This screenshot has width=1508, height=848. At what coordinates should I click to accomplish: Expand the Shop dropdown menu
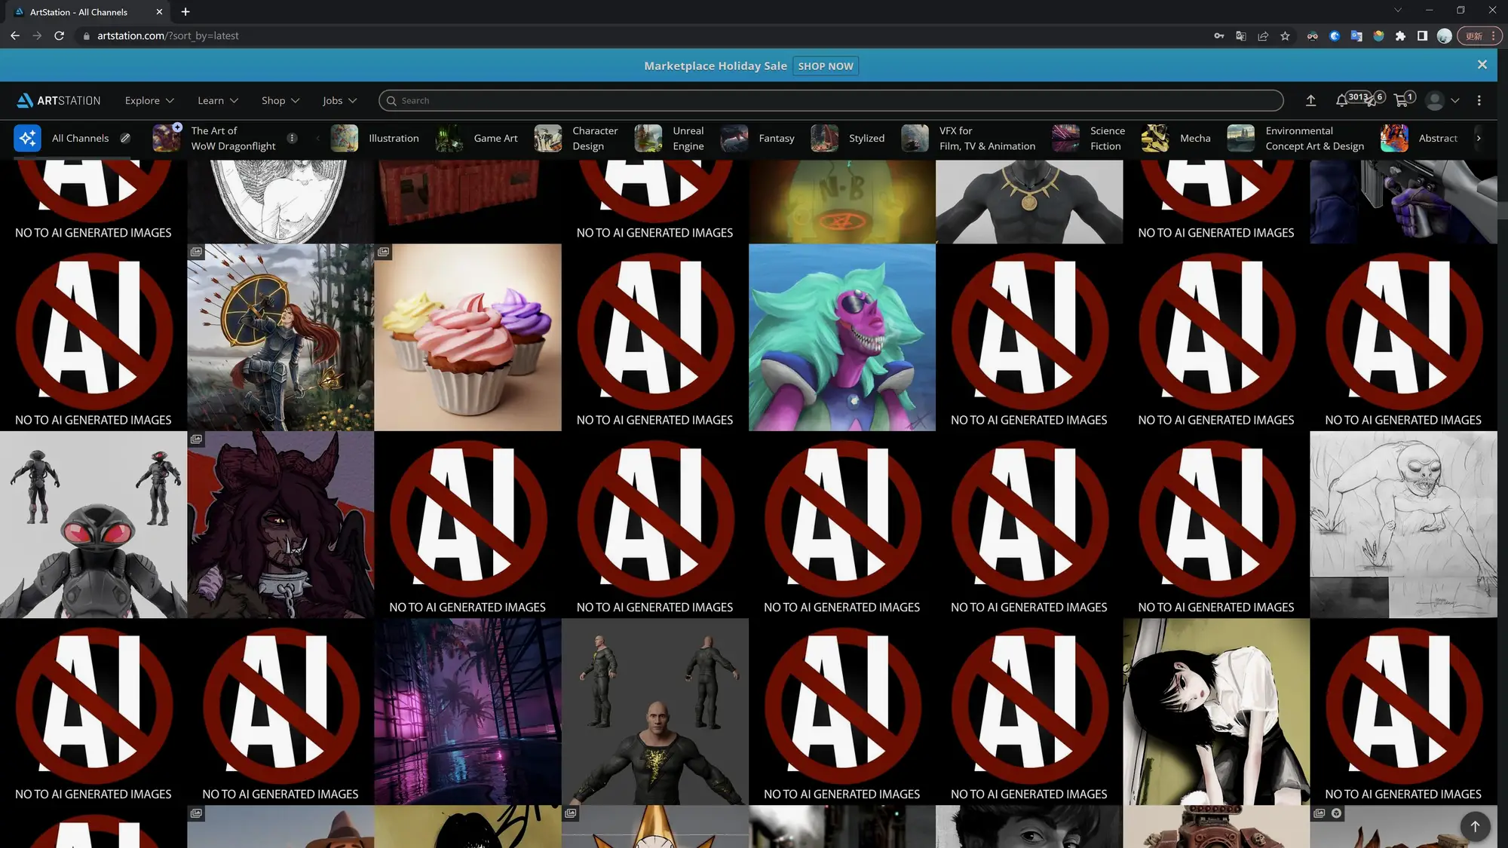(x=280, y=100)
